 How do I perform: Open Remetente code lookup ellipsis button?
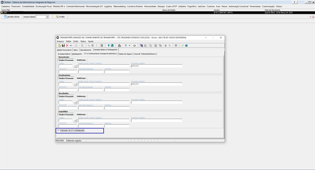[x=75, y=66]
